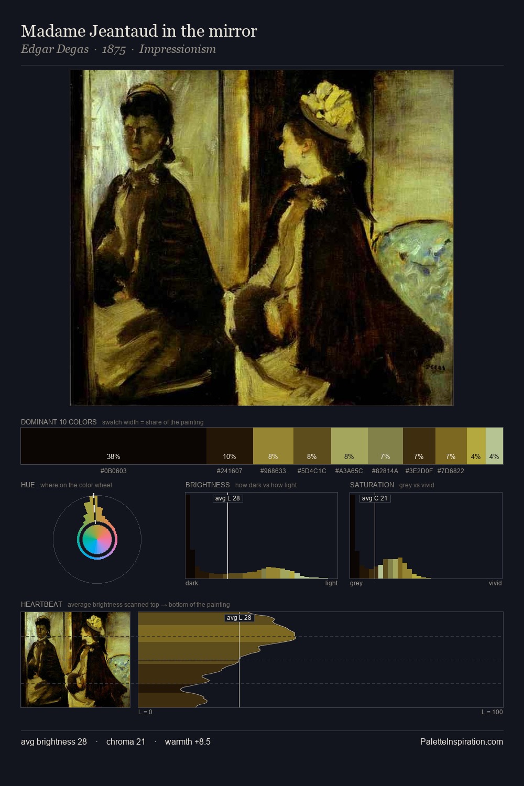This screenshot has height=786, width=524.
Task: Click the 'L = 0' axis label
Action: (145, 712)
